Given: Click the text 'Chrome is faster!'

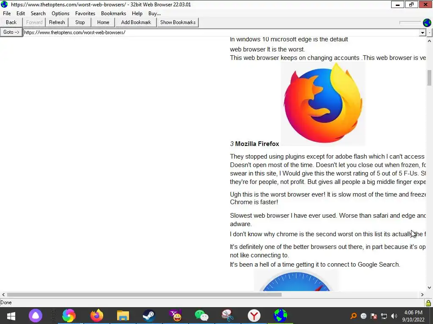Looking at the screenshot, I should tap(254, 202).
